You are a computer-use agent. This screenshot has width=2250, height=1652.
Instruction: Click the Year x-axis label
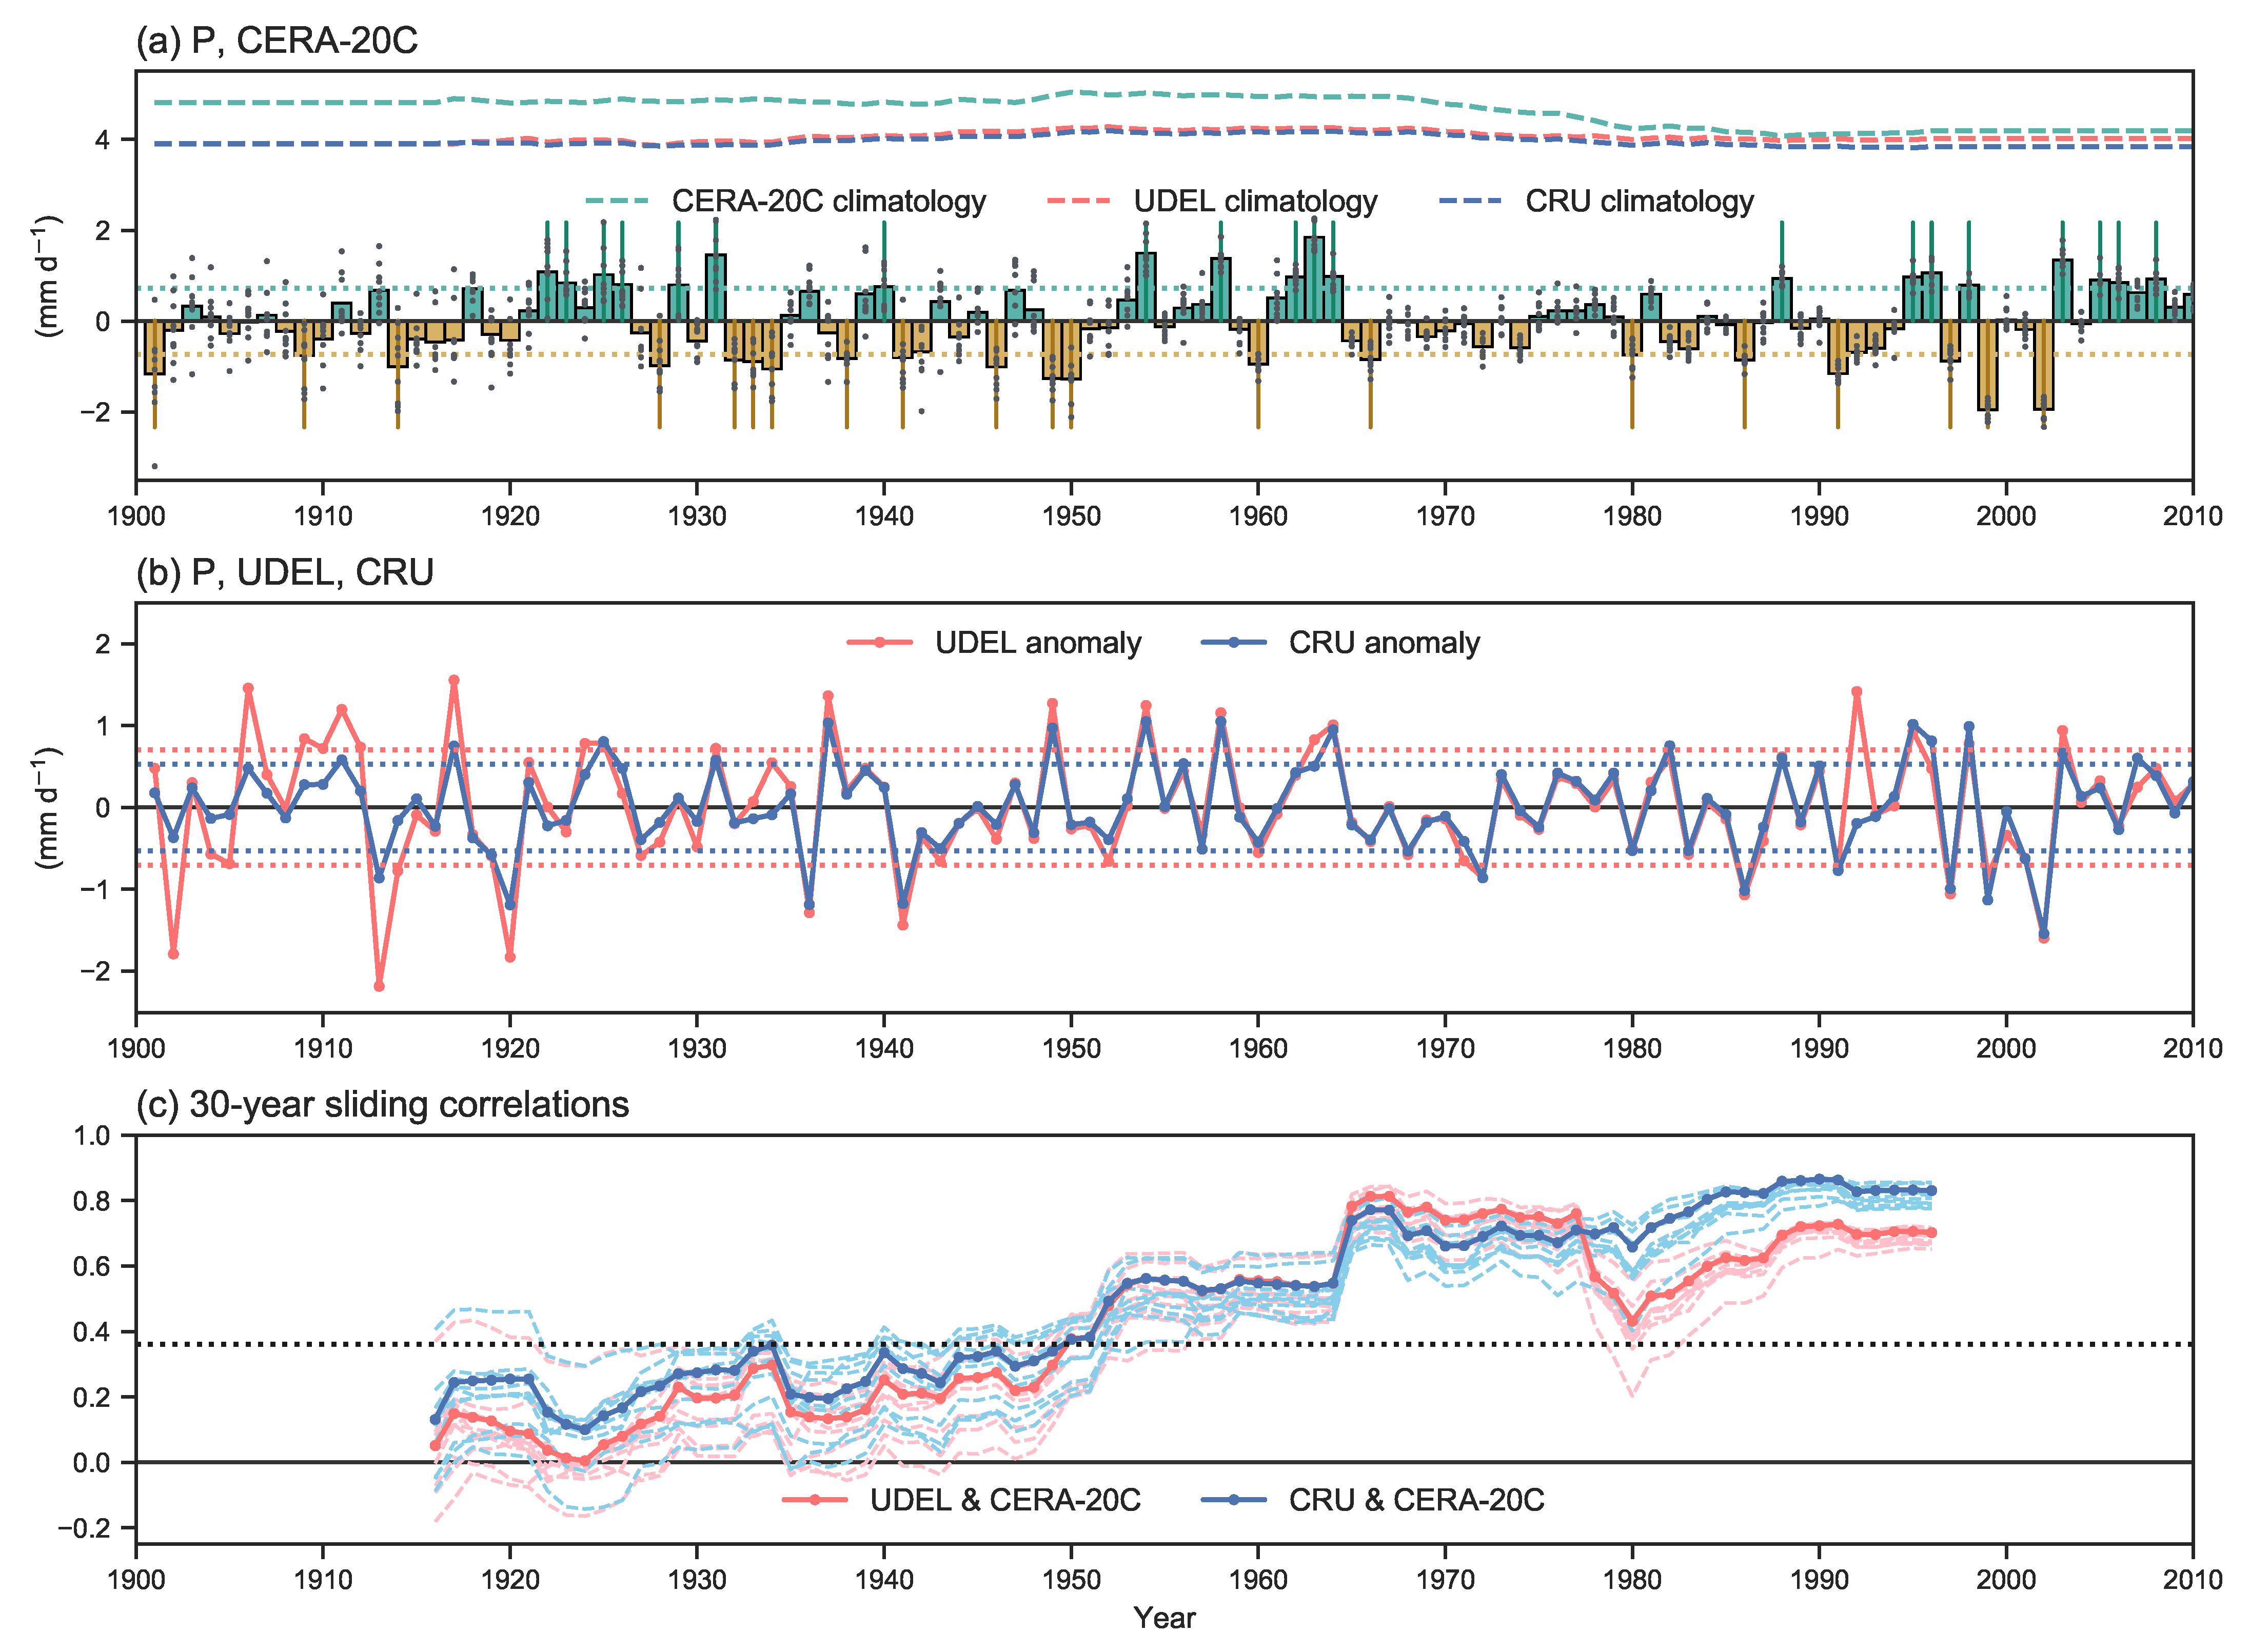click(1164, 1618)
